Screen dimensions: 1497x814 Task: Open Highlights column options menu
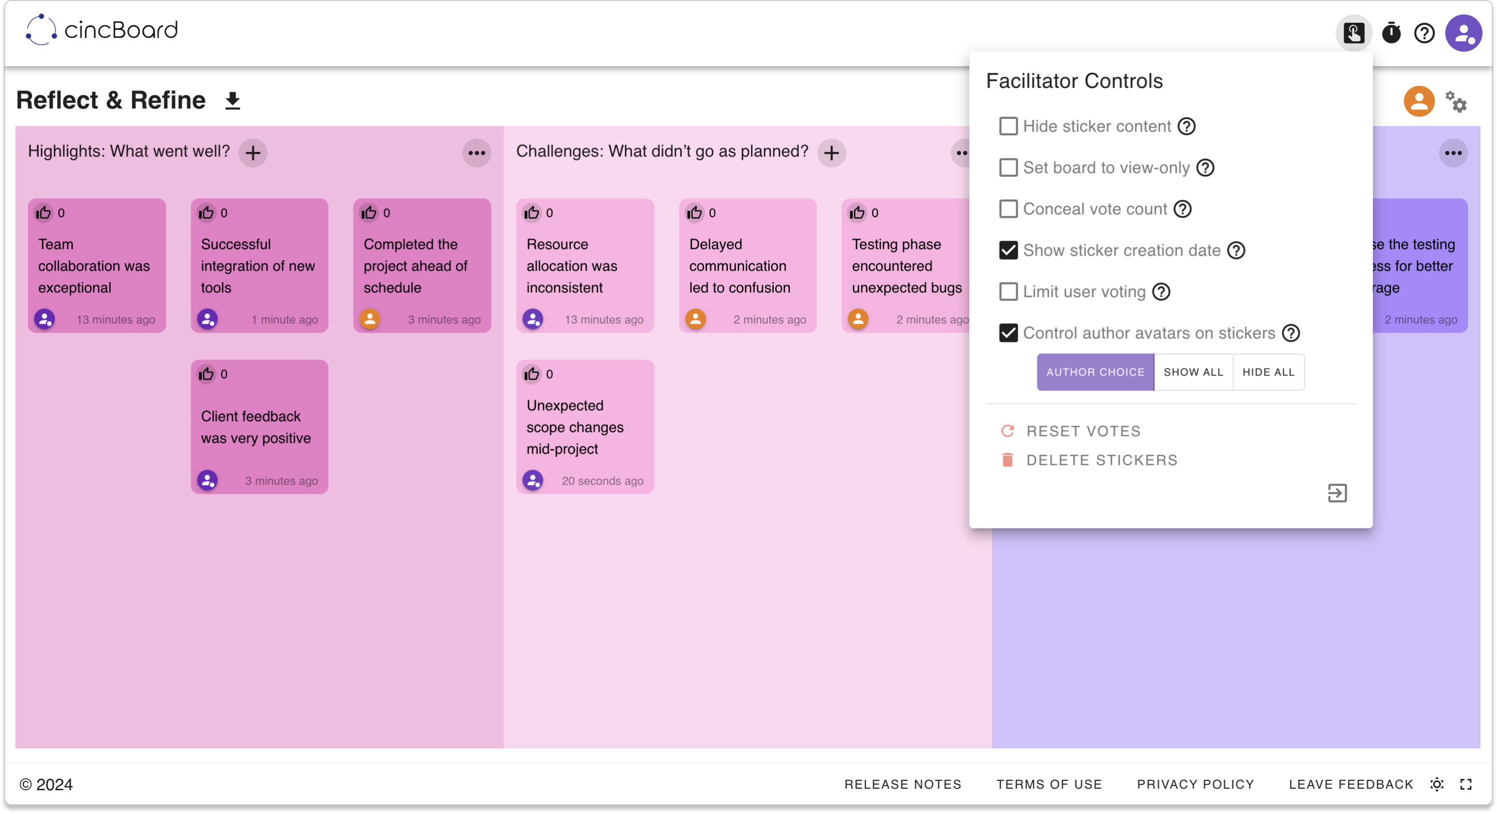click(x=477, y=153)
